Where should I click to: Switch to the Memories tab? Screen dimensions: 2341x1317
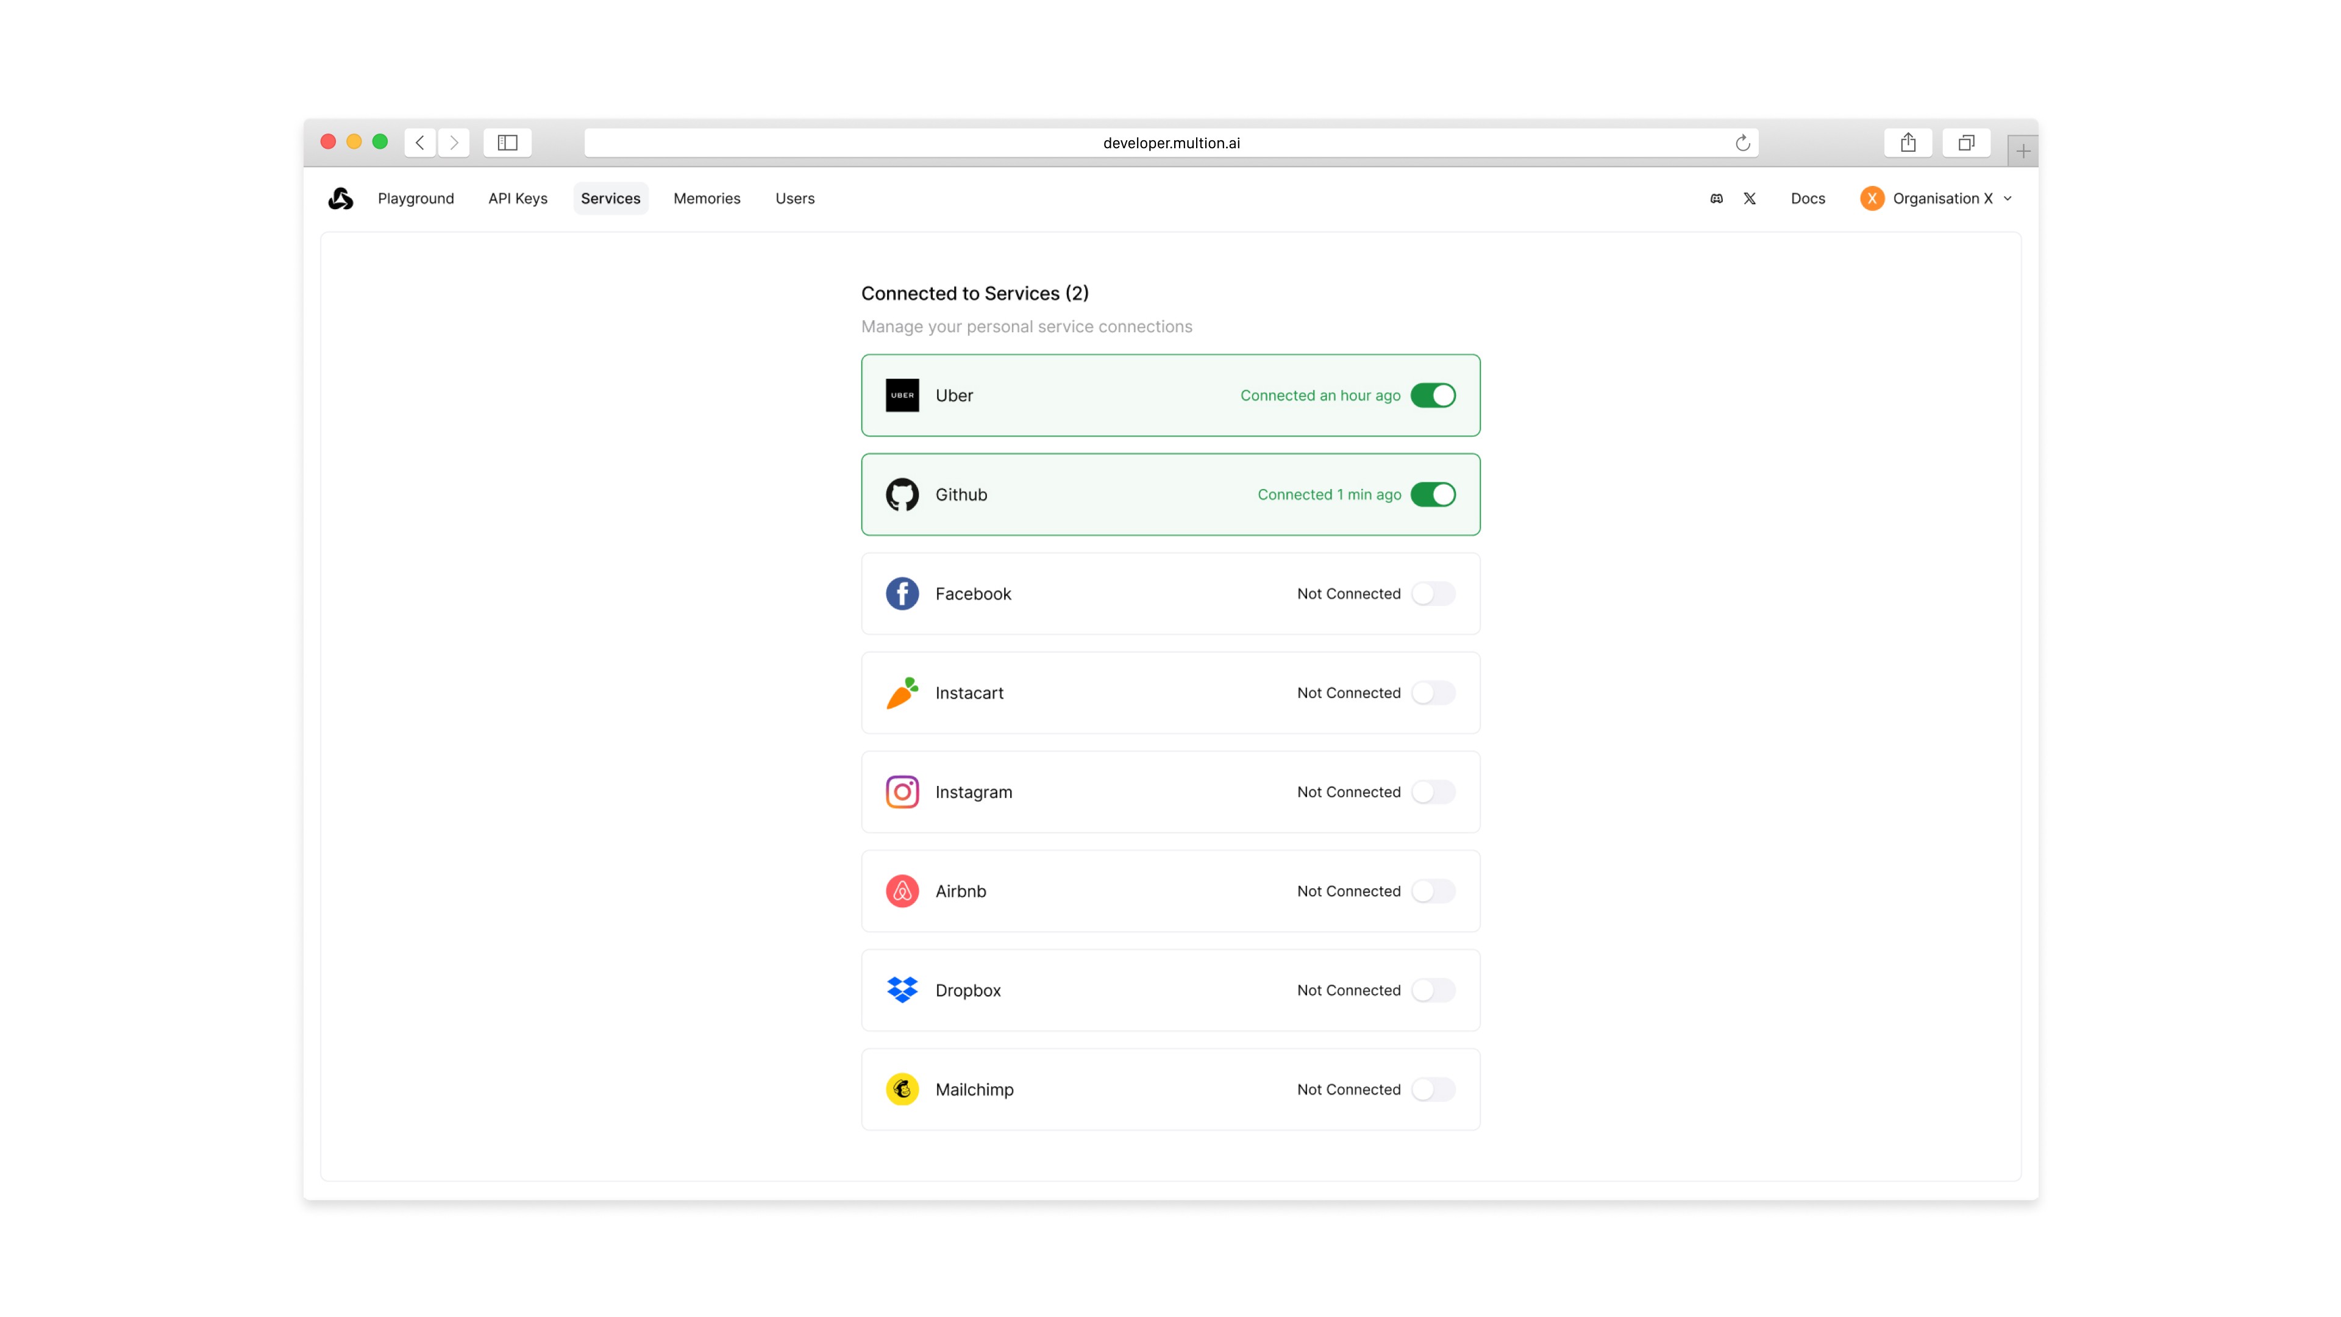tap(707, 198)
